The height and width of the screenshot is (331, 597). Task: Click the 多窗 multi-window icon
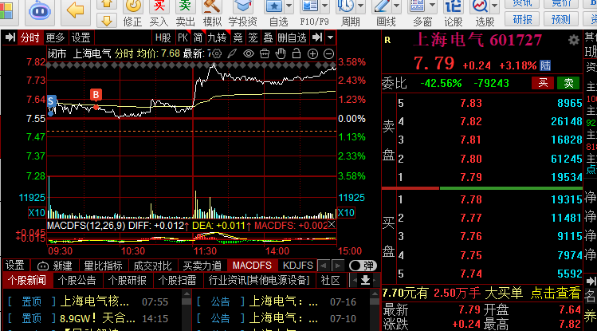418,6
